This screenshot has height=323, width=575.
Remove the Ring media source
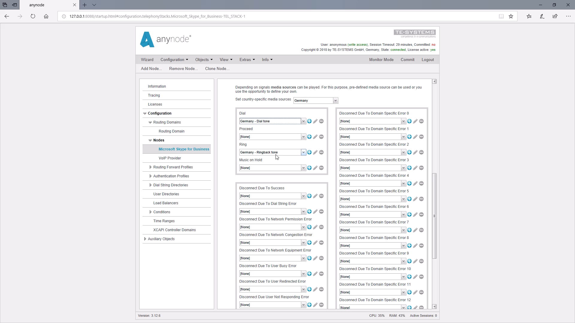click(x=321, y=152)
